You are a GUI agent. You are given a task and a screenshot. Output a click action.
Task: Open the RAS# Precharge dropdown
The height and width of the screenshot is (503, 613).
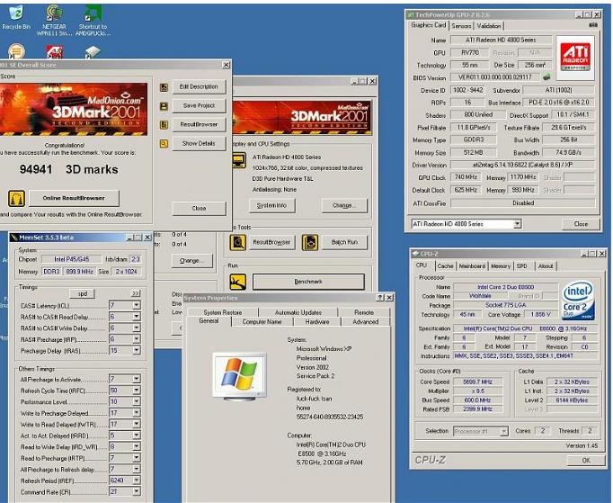137,339
